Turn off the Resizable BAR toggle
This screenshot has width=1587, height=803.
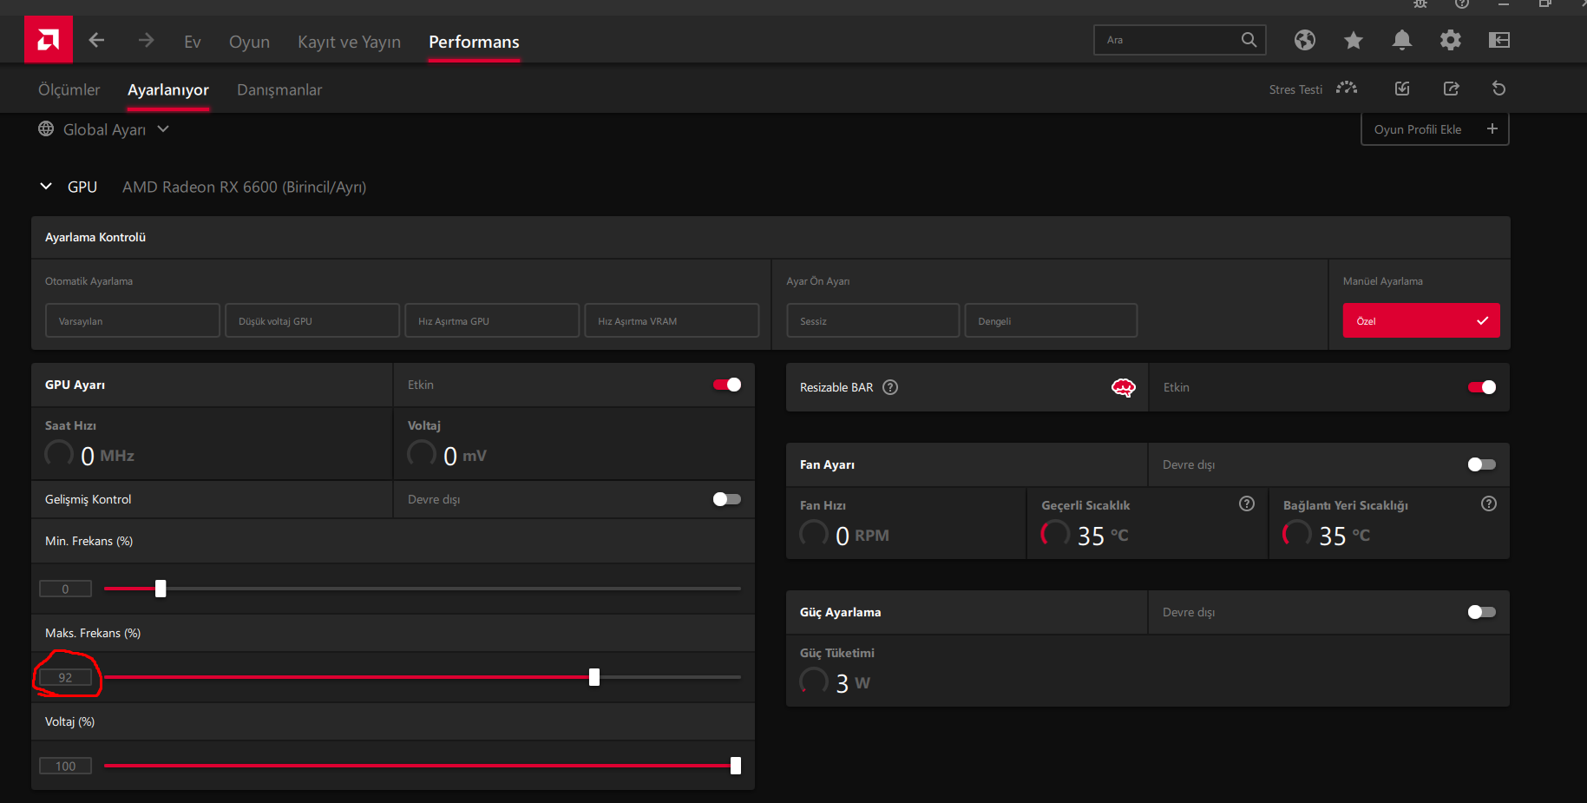pyautogui.click(x=1482, y=387)
